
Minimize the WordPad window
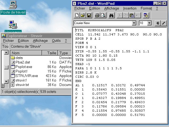[x=155, y=3]
